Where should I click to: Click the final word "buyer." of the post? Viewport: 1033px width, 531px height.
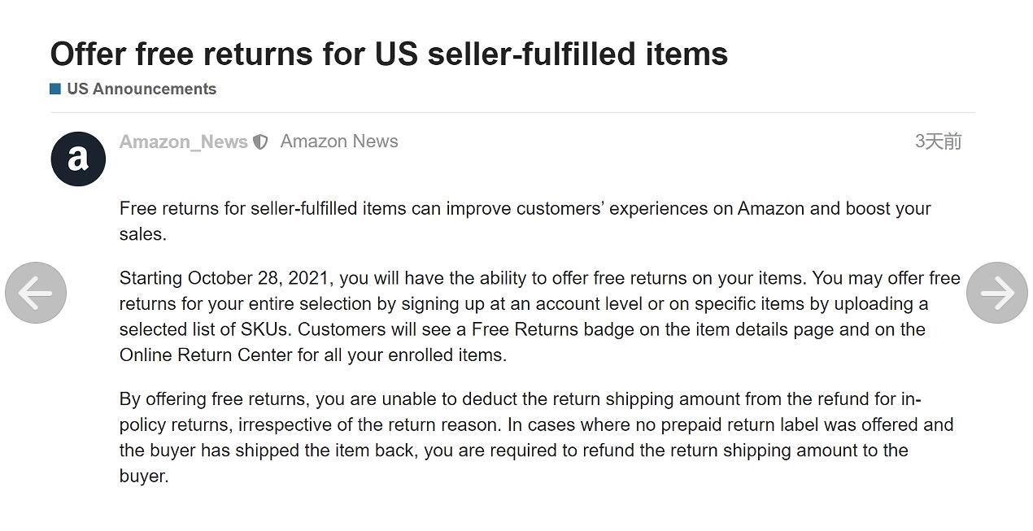point(144,476)
